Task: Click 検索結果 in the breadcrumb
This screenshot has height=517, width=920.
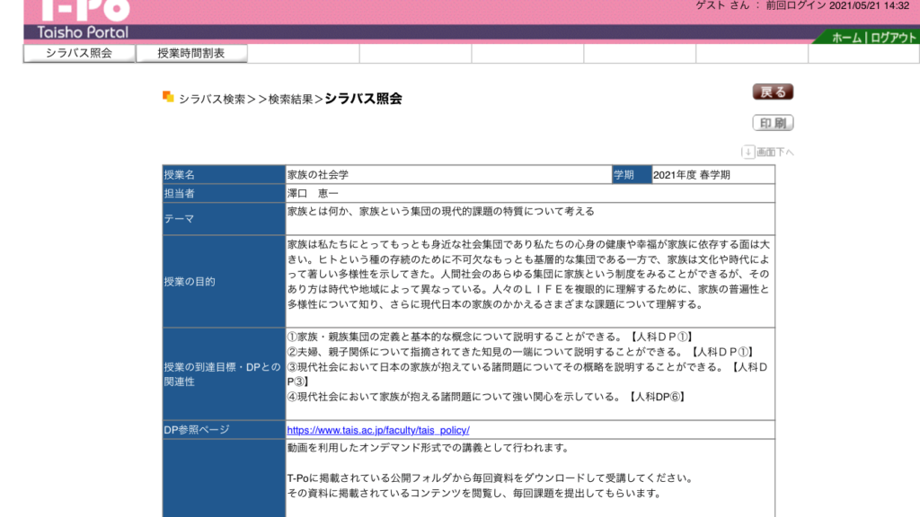Action: [x=290, y=99]
